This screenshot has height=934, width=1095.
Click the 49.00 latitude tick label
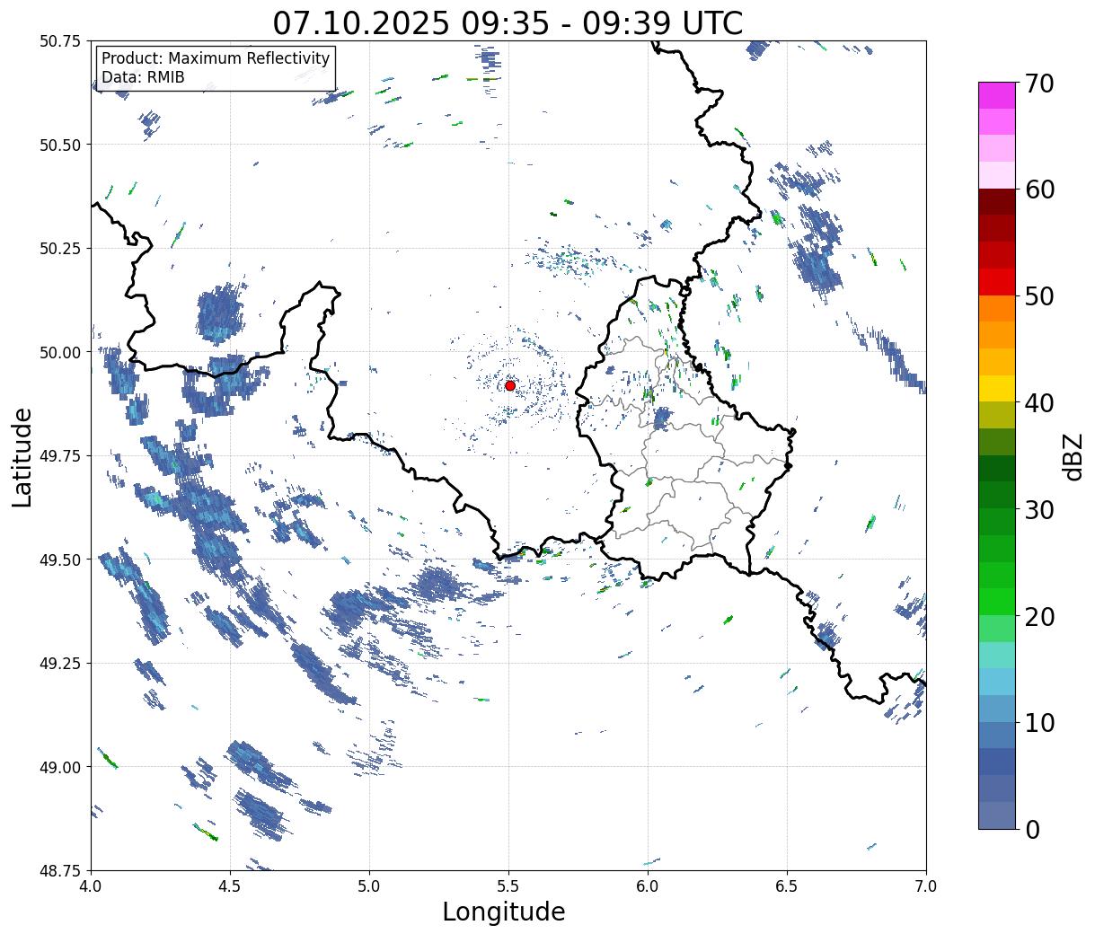tap(60, 767)
